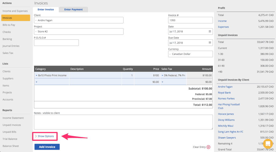Click the P.O./S.O.# input field
The width and height of the screenshot is (276, 152).
pos(56,43)
